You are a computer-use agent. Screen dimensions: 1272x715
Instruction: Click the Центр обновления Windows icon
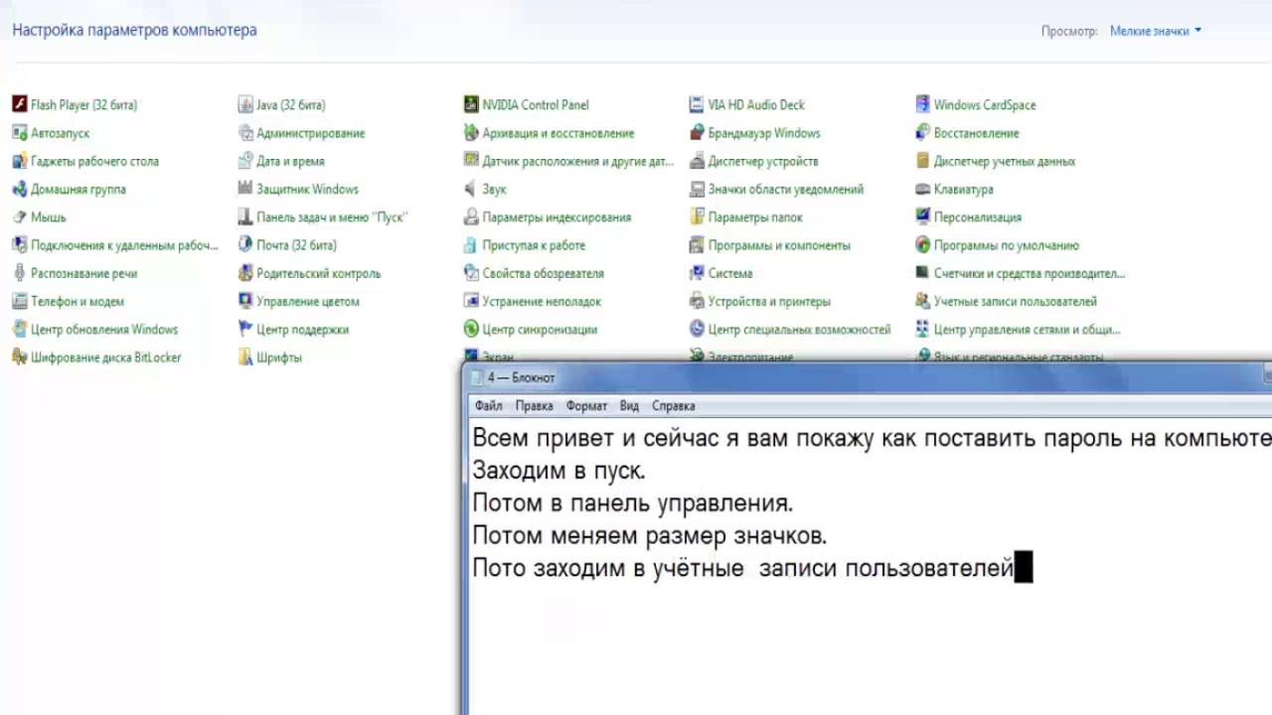pos(19,329)
